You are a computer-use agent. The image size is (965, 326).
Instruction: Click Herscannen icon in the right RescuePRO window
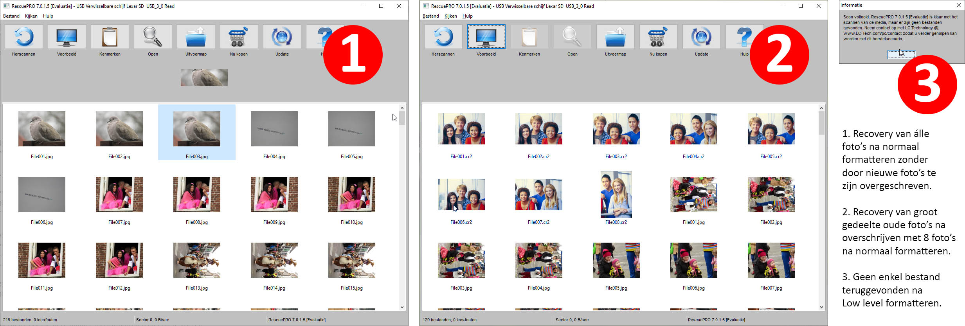(443, 37)
